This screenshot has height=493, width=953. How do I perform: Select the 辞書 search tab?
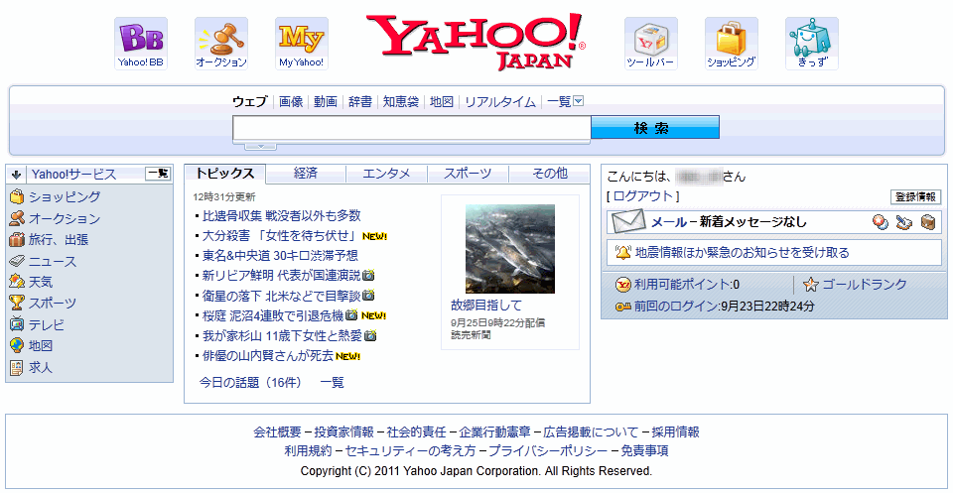tap(360, 102)
